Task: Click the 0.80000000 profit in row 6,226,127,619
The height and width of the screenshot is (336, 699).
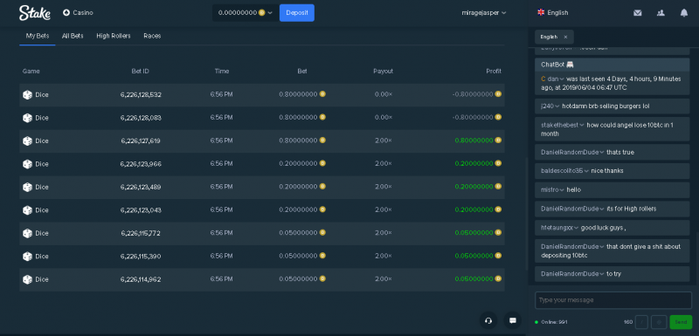Action: [474, 141]
